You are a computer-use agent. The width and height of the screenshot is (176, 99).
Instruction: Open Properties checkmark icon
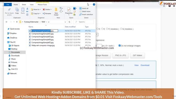tap(69, 10)
